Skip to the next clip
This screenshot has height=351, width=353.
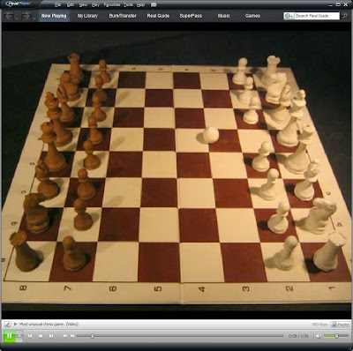coord(51,336)
